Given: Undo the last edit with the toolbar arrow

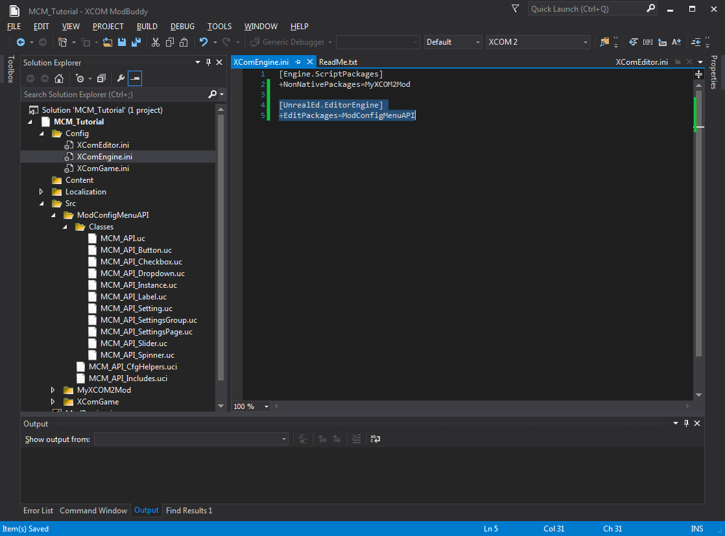Looking at the screenshot, I should click(x=204, y=42).
